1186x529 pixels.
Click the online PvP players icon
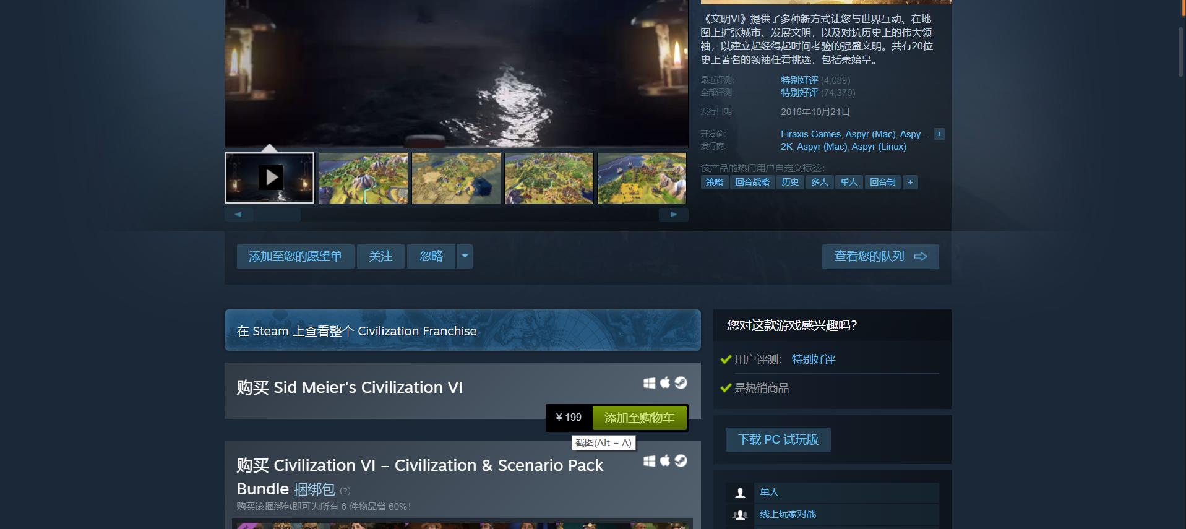click(x=740, y=514)
